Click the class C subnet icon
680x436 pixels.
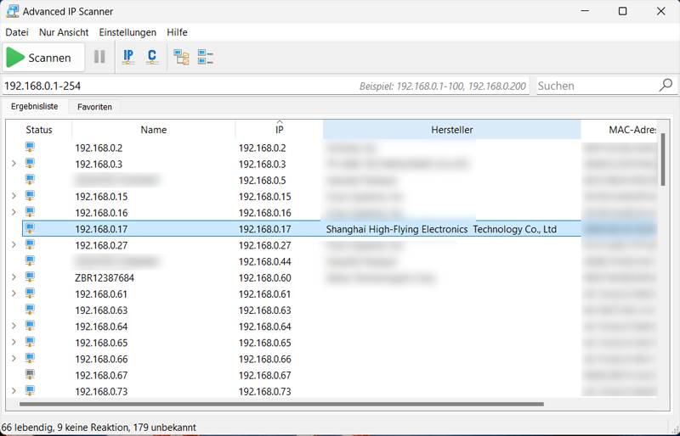(x=152, y=57)
